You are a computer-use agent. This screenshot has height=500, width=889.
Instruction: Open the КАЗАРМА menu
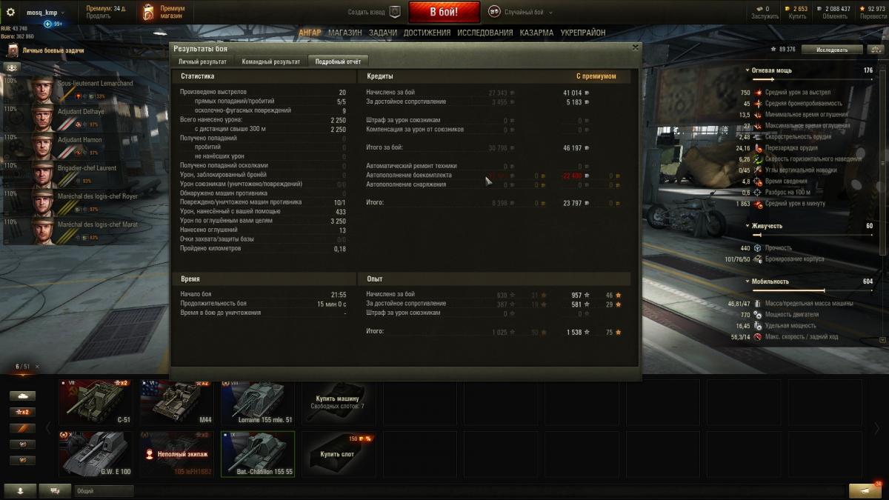536,33
